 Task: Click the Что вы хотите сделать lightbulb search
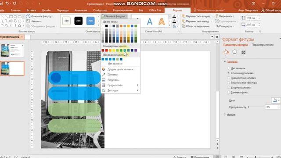click(209, 11)
